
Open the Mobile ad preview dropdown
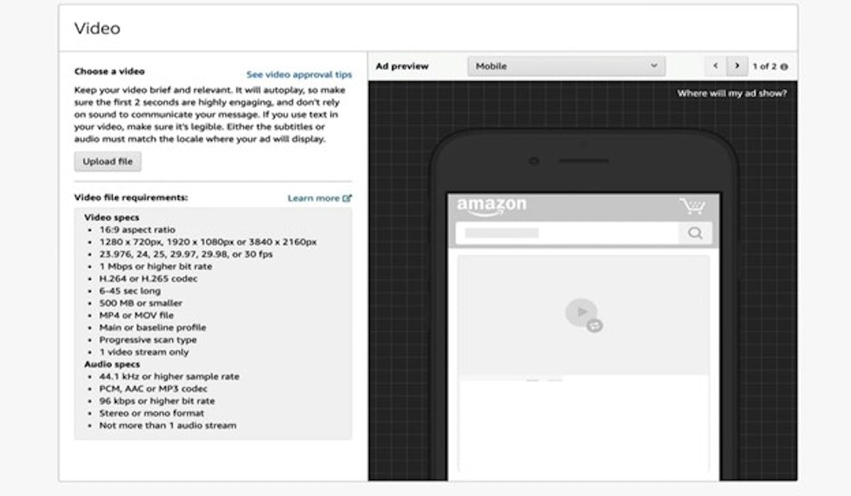(567, 66)
